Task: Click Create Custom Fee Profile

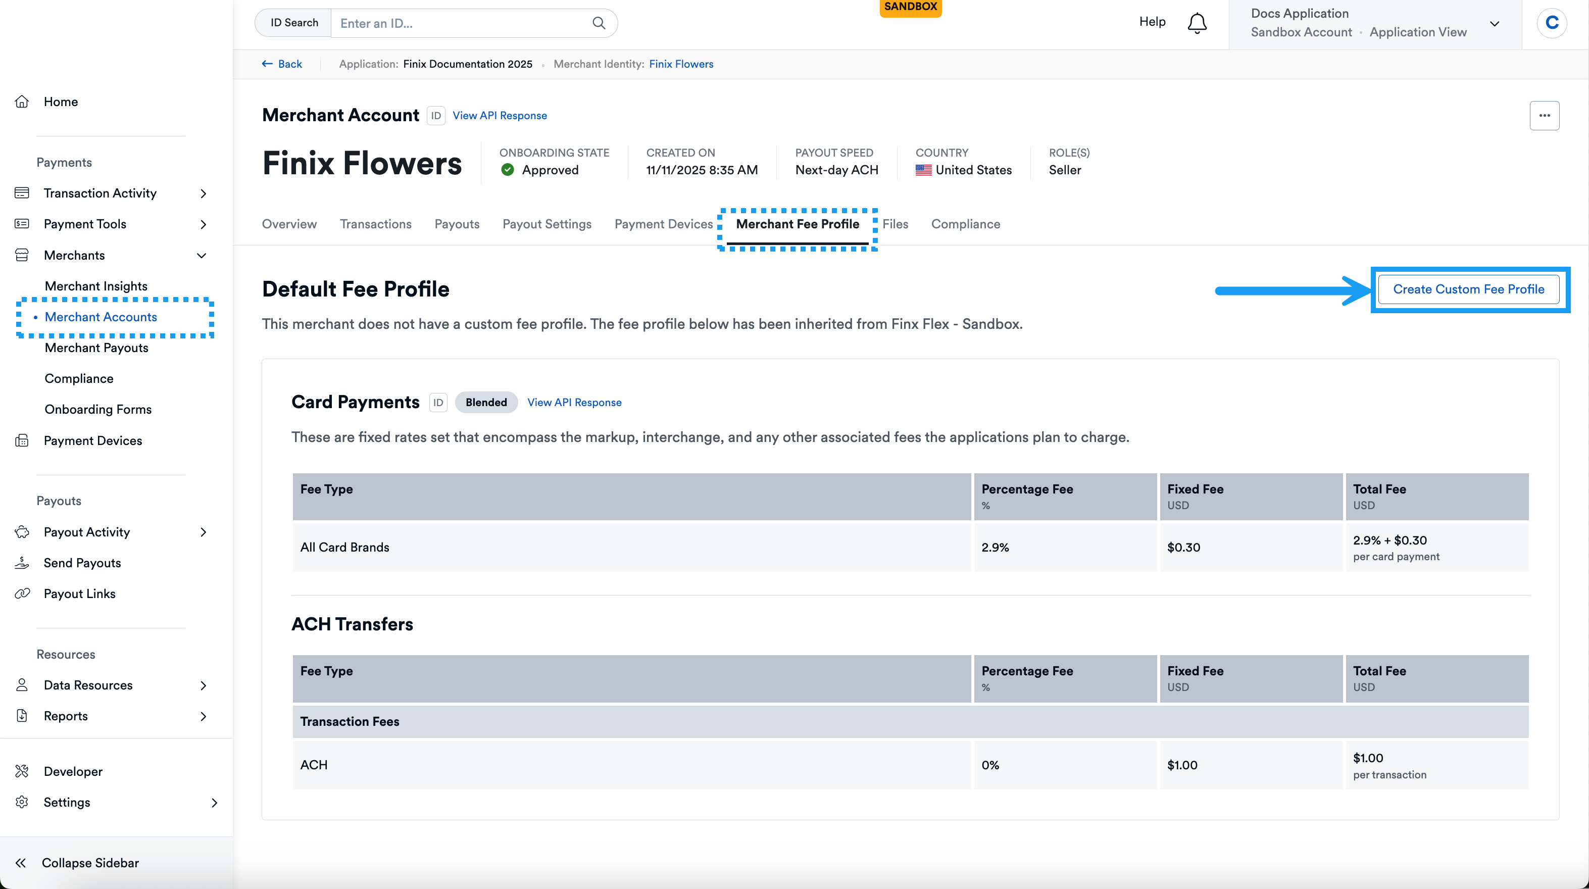Action: [1469, 289]
